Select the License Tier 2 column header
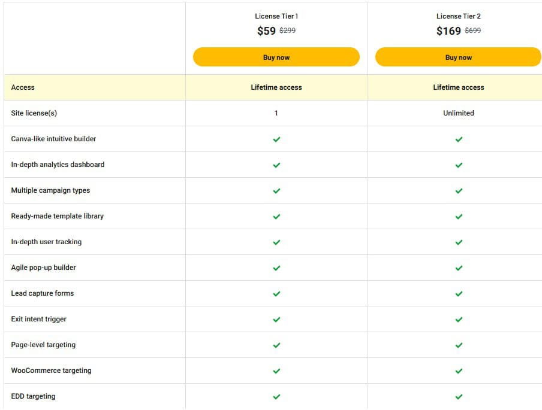Viewport: 542px width, 410px height. coord(459,16)
